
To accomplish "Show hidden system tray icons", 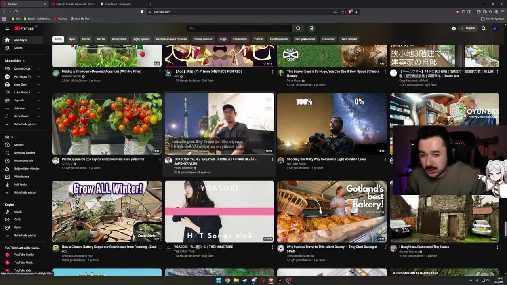I will tap(471, 280).
